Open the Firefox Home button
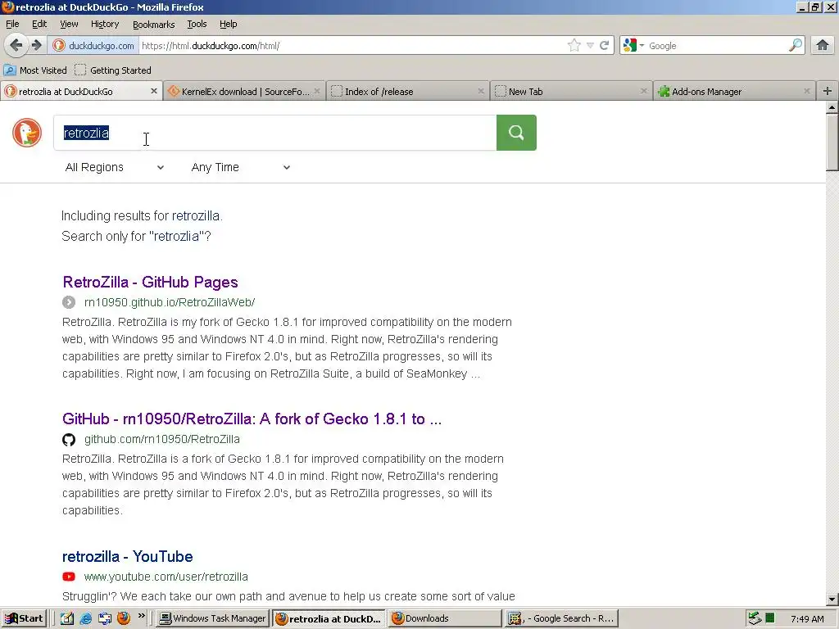Screen dimensions: 839x629 (823, 46)
